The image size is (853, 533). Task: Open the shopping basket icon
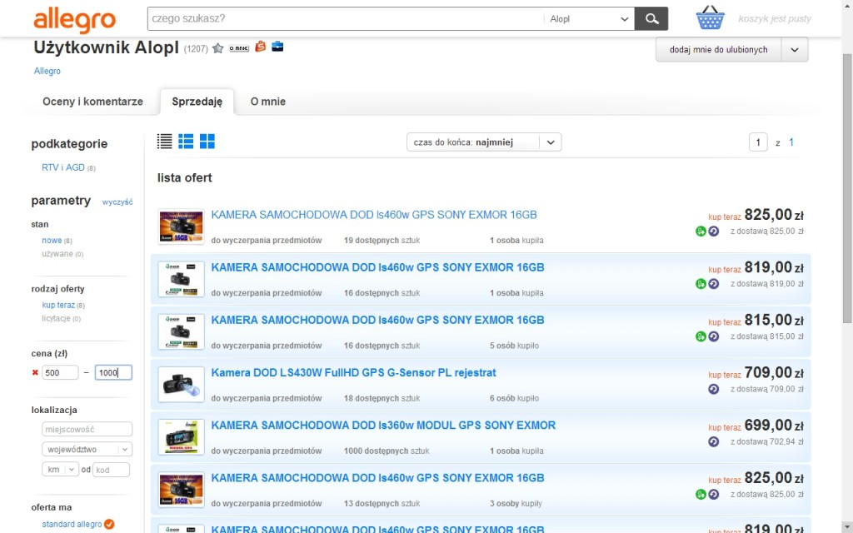tap(711, 18)
